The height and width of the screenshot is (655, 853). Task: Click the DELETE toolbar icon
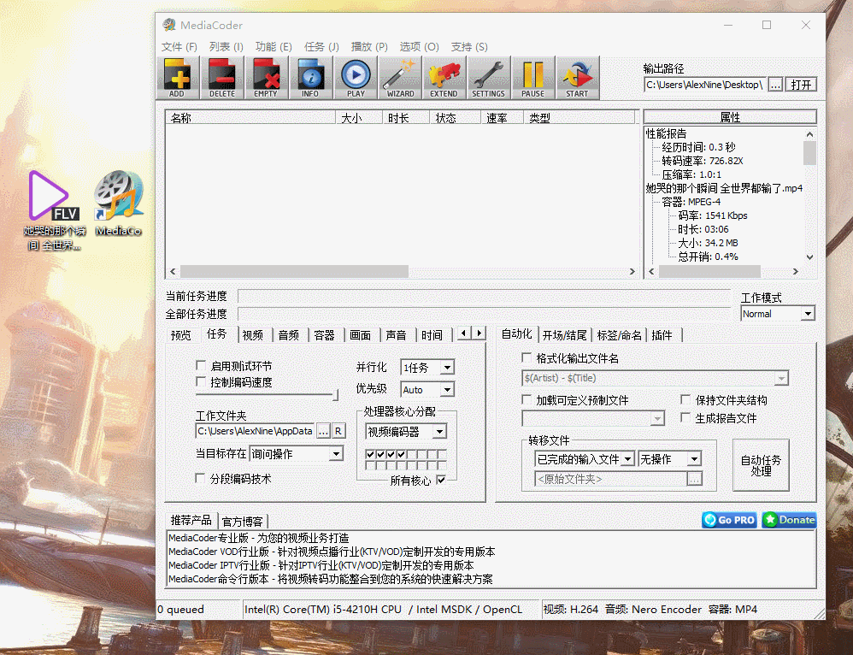pos(221,78)
